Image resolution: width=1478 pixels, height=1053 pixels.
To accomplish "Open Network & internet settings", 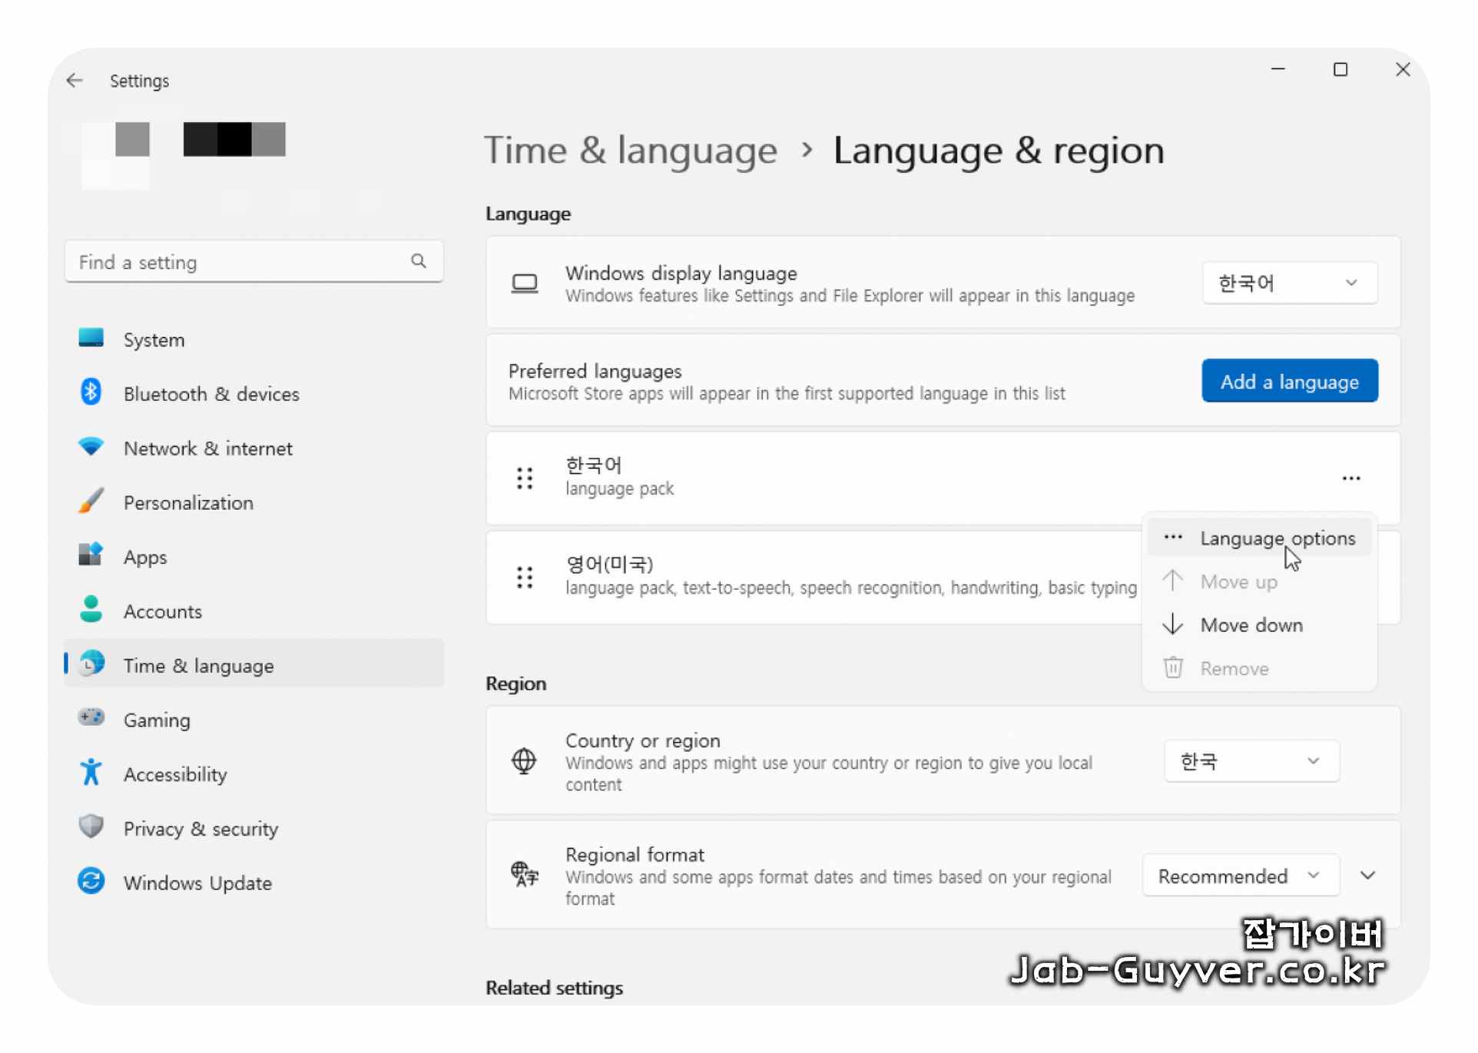I will (x=207, y=449).
